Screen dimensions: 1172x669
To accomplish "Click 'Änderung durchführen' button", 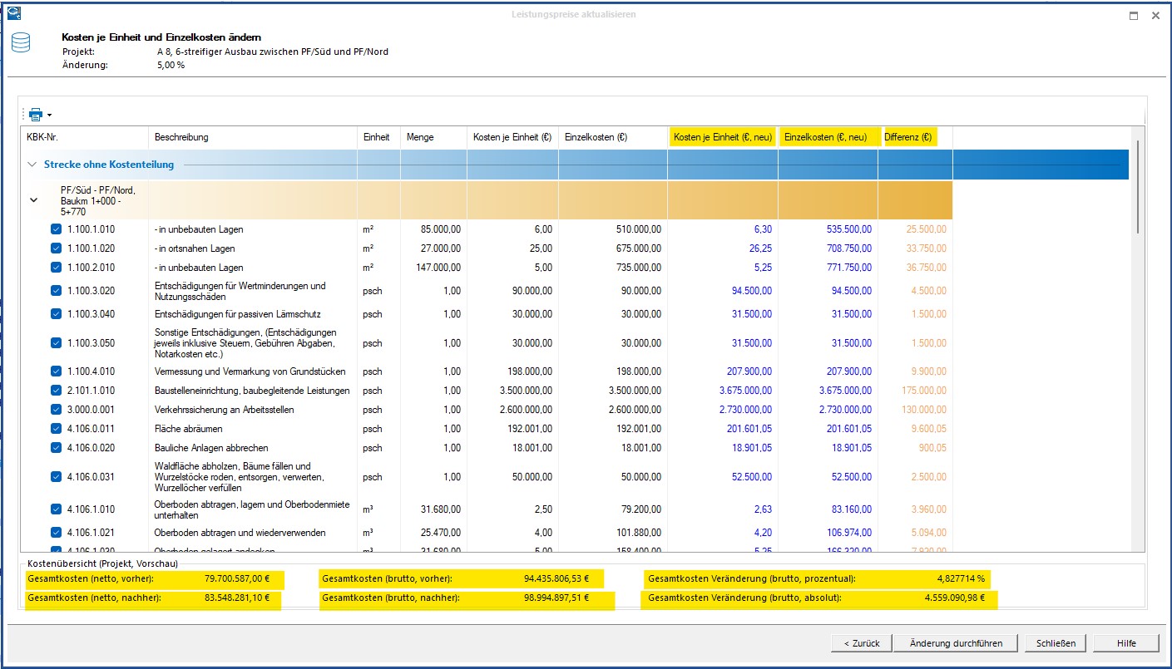I will pos(956,643).
